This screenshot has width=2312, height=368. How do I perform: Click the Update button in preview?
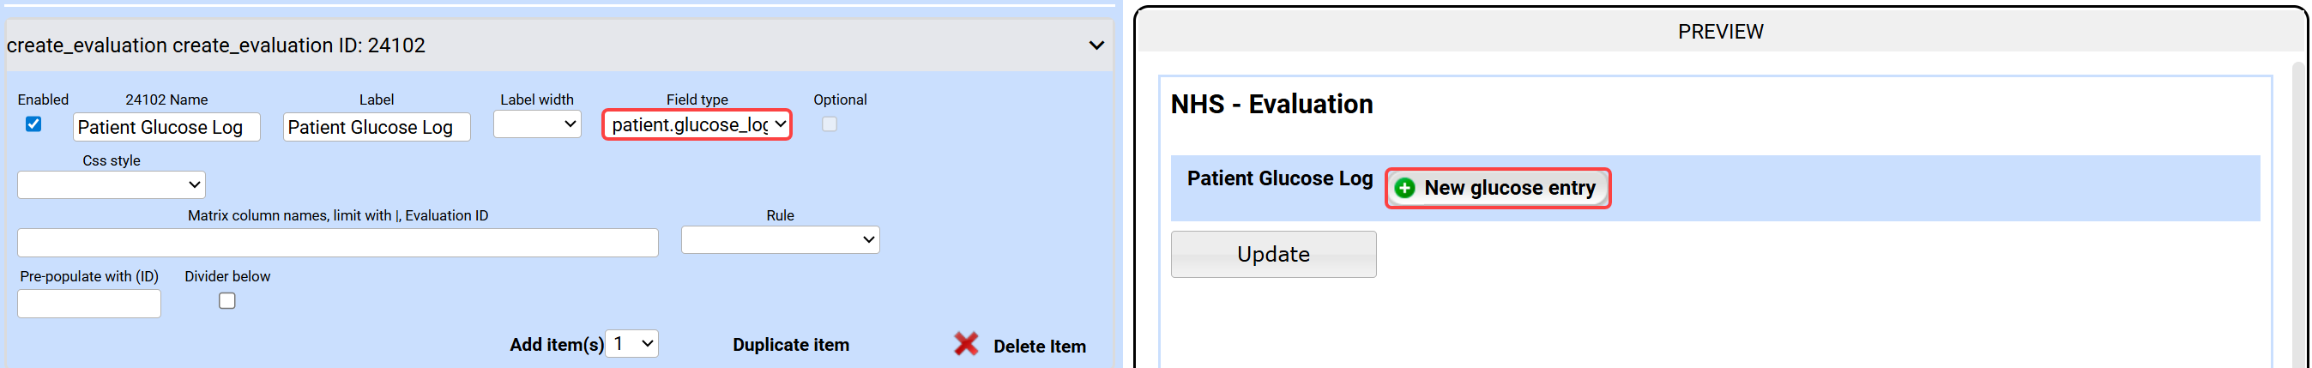[x=1273, y=254]
